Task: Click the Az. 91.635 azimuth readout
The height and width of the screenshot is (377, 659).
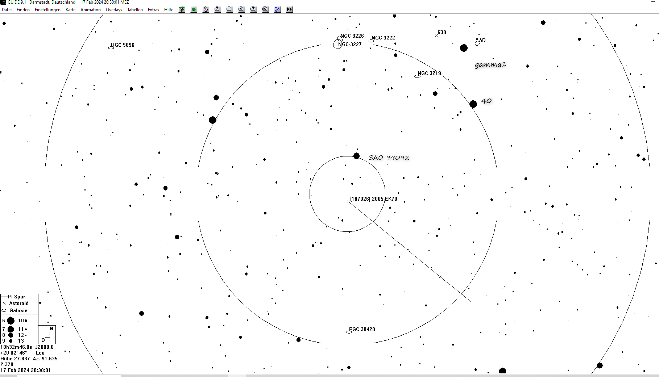Action: [x=45, y=359]
